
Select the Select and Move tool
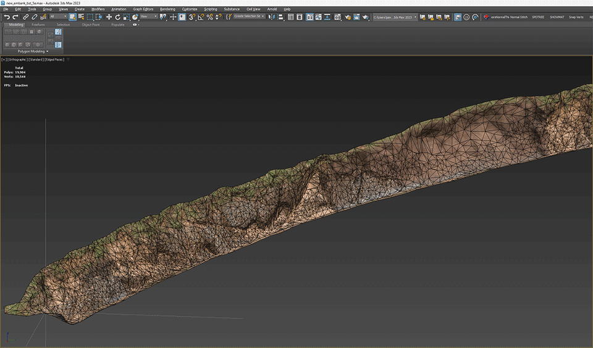tap(109, 17)
